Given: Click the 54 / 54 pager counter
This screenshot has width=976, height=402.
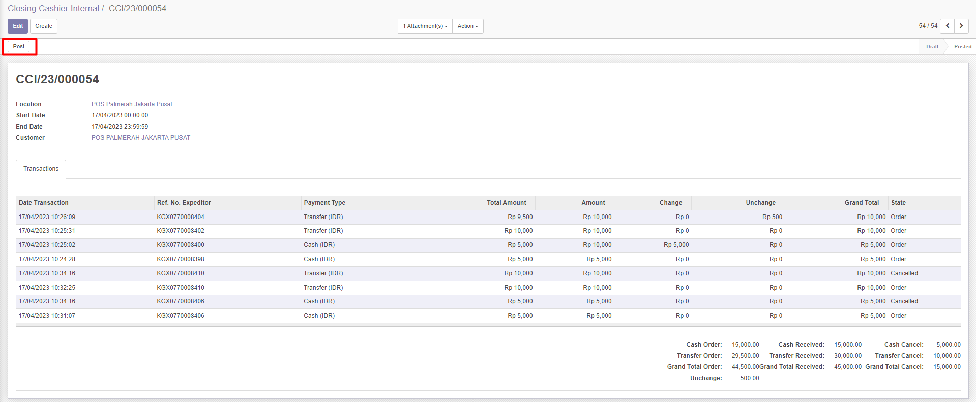Looking at the screenshot, I should (928, 26).
